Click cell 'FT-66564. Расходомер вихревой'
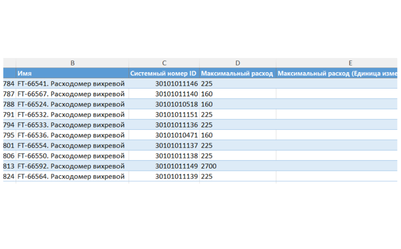 72,177
